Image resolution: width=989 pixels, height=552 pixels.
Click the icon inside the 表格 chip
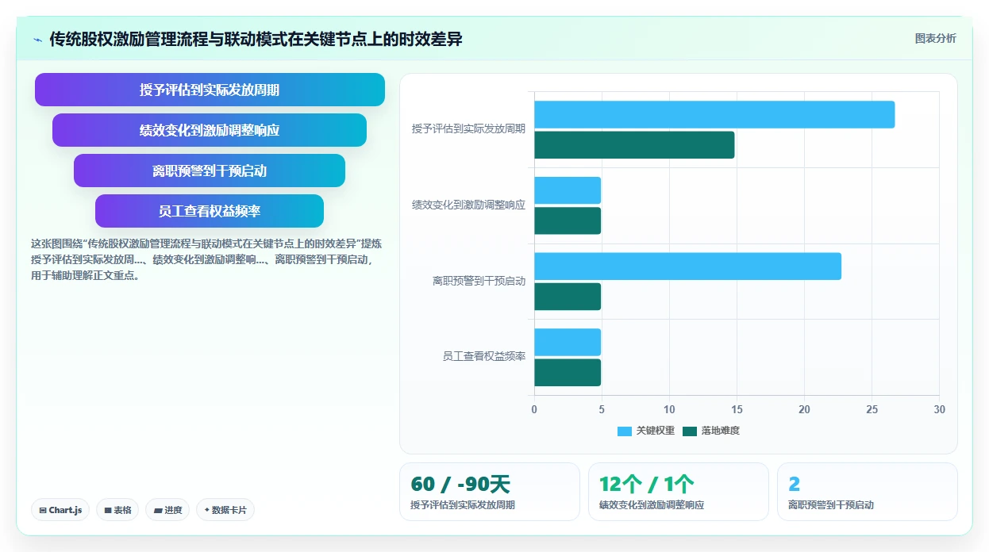point(108,510)
